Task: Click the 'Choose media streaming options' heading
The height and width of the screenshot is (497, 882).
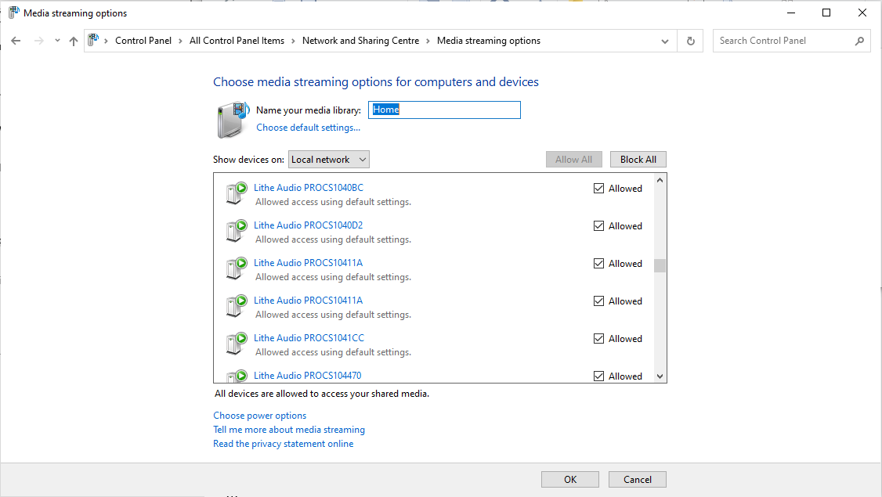Action: (x=376, y=82)
